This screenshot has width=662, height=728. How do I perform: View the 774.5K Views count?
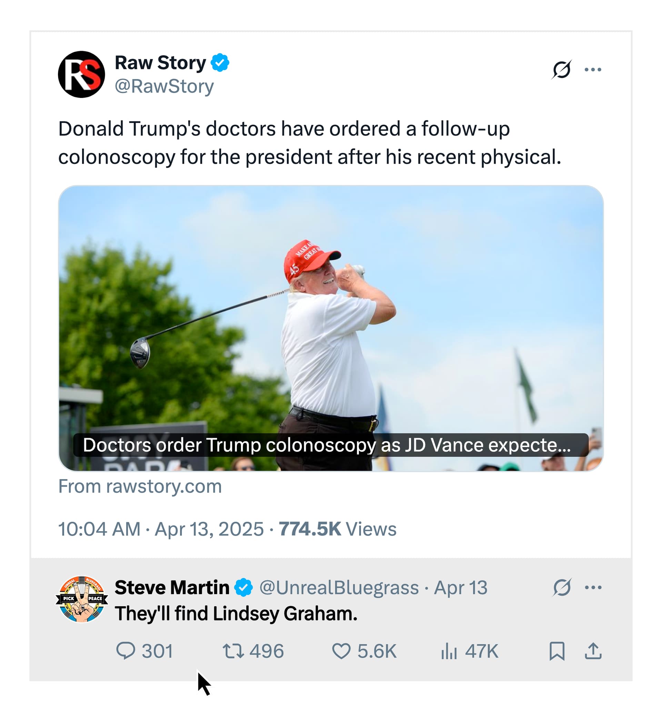click(x=337, y=529)
